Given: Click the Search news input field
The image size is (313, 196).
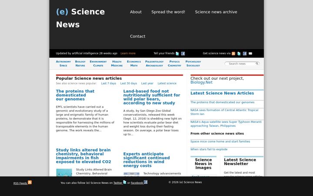Looking at the screenshot, I should [240, 64].
